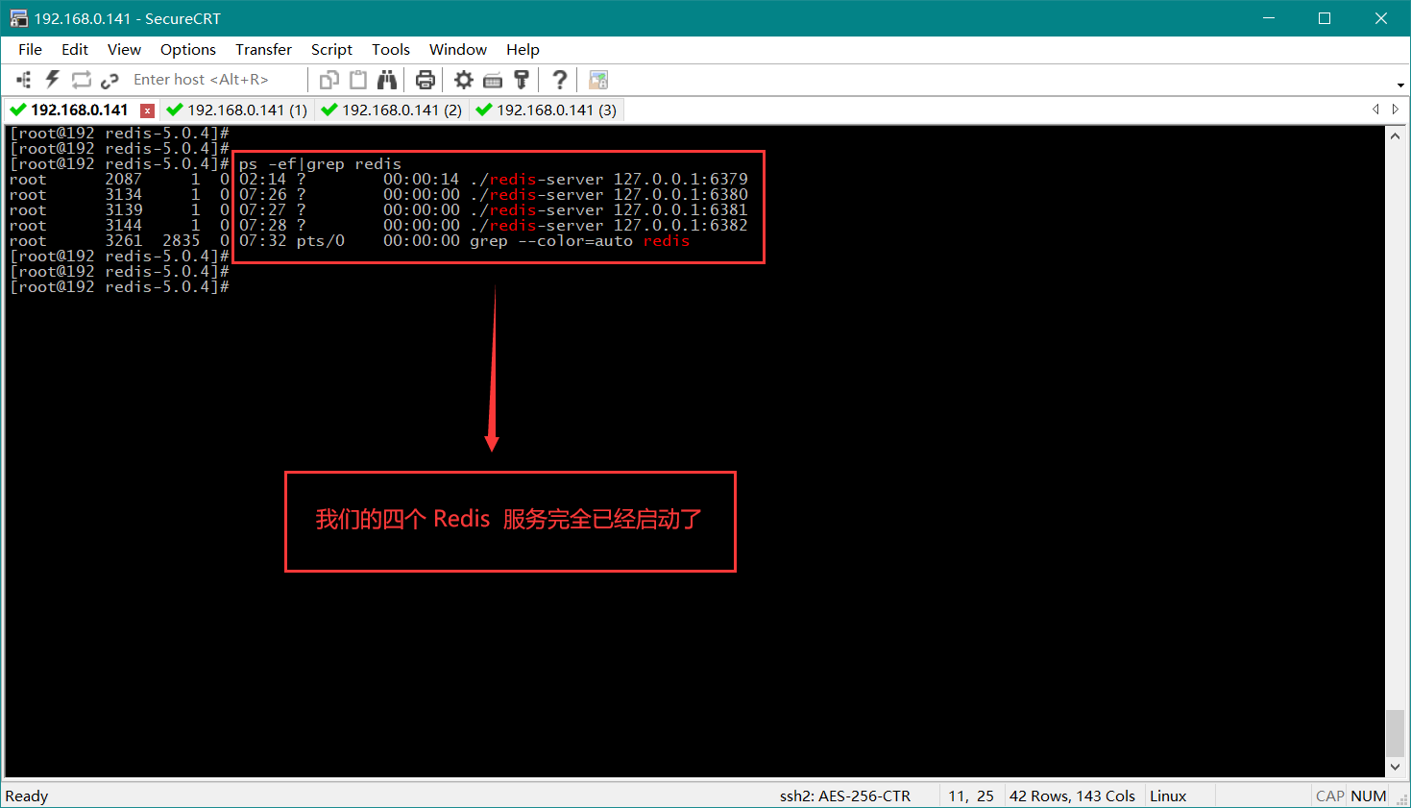Open the Transfer menu
The image size is (1411, 808).
(263, 49)
